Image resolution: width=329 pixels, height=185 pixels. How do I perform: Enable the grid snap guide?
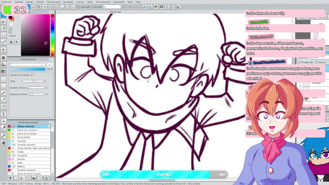pos(39,7)
